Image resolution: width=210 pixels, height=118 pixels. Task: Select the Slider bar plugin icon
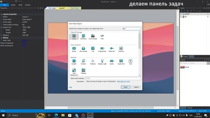tap(112, 48)
